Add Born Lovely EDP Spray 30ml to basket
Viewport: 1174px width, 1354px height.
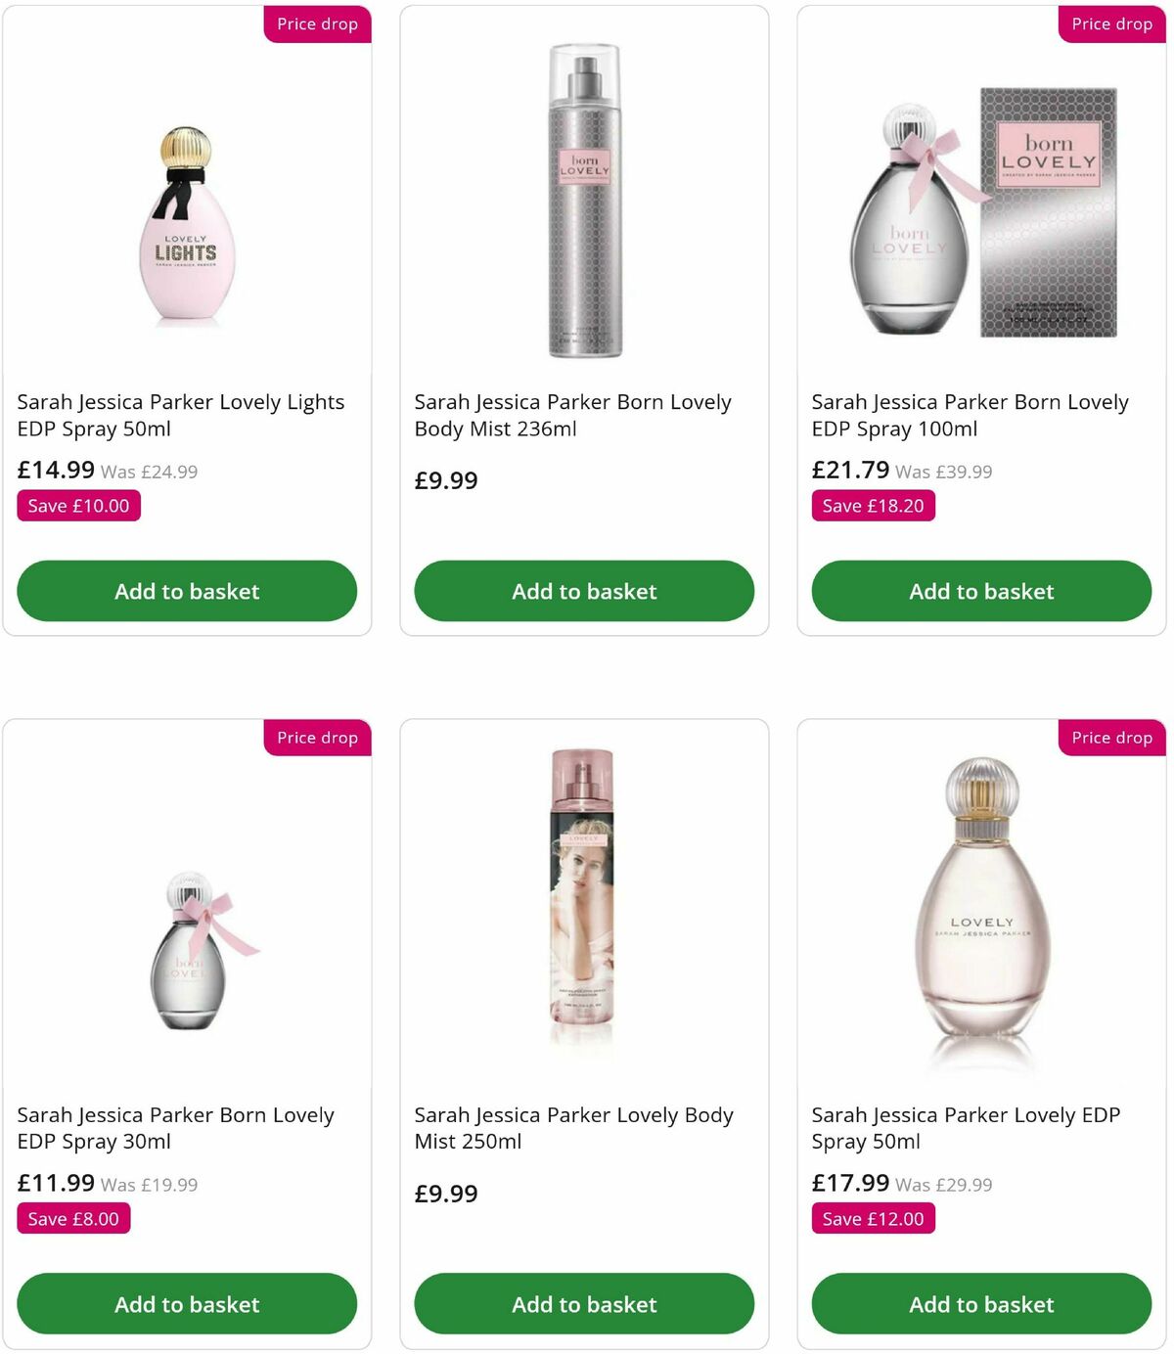pos(186,1304)
